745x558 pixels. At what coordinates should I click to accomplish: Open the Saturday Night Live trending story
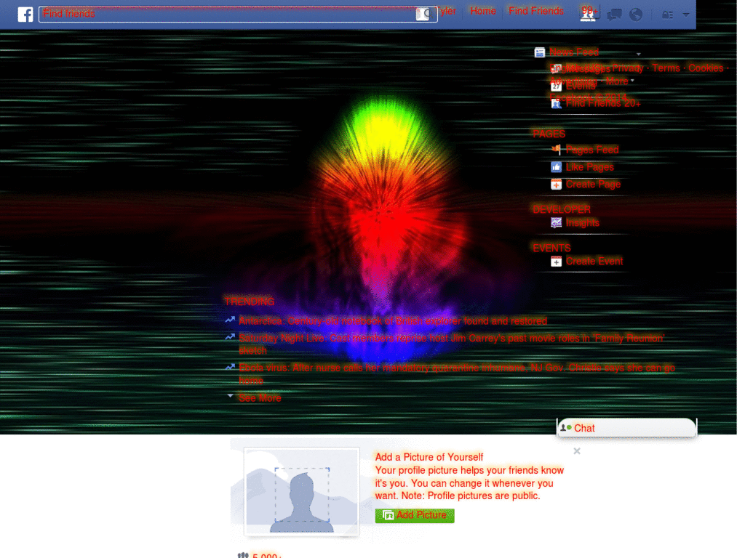(x=451, y=344)
